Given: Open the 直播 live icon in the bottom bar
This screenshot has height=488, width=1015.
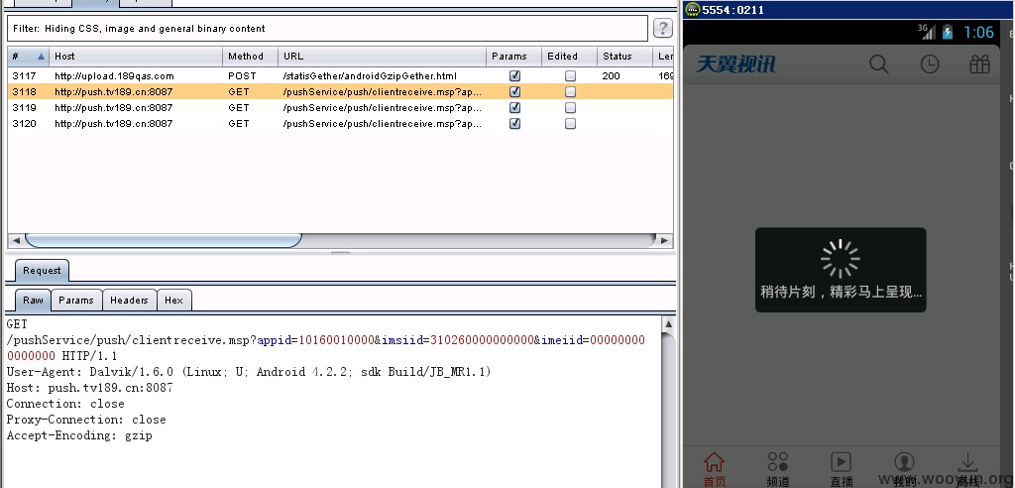Looking at the screenshot, I should click(841, 462).
